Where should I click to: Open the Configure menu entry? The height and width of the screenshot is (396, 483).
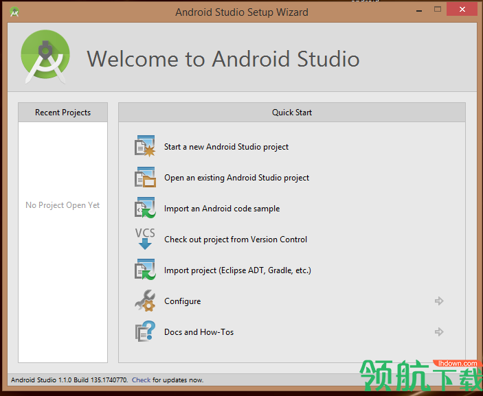click(x=182, y=301)
